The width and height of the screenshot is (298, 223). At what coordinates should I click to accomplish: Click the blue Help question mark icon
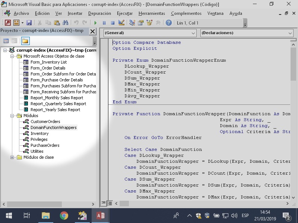pyautogui.click(x=168, y=23)
